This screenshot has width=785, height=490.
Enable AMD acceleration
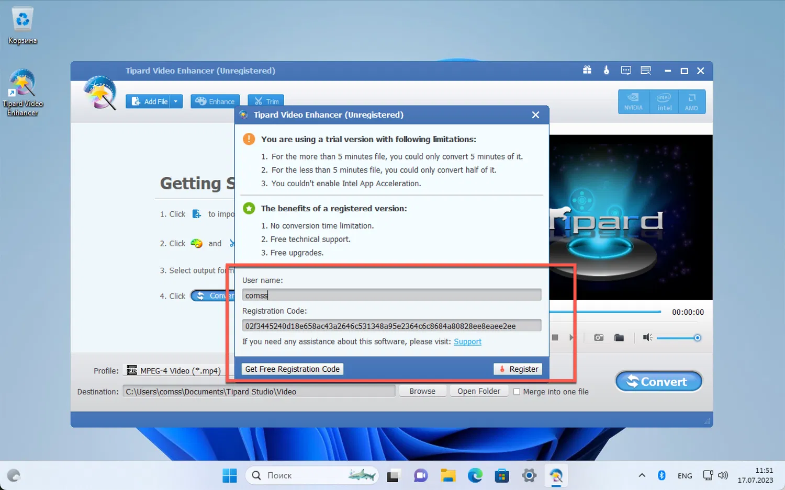pos(692,101)
